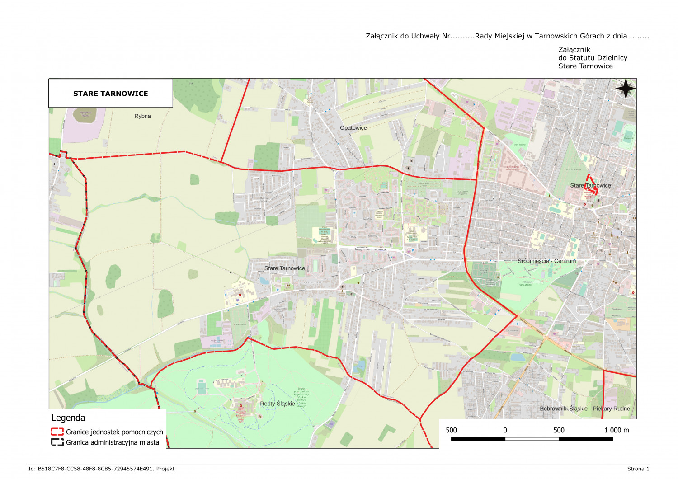This screenshot has height=479, width=678.
Task: Click the black dashed legend symbol
Action: click(x=57, y=442)
